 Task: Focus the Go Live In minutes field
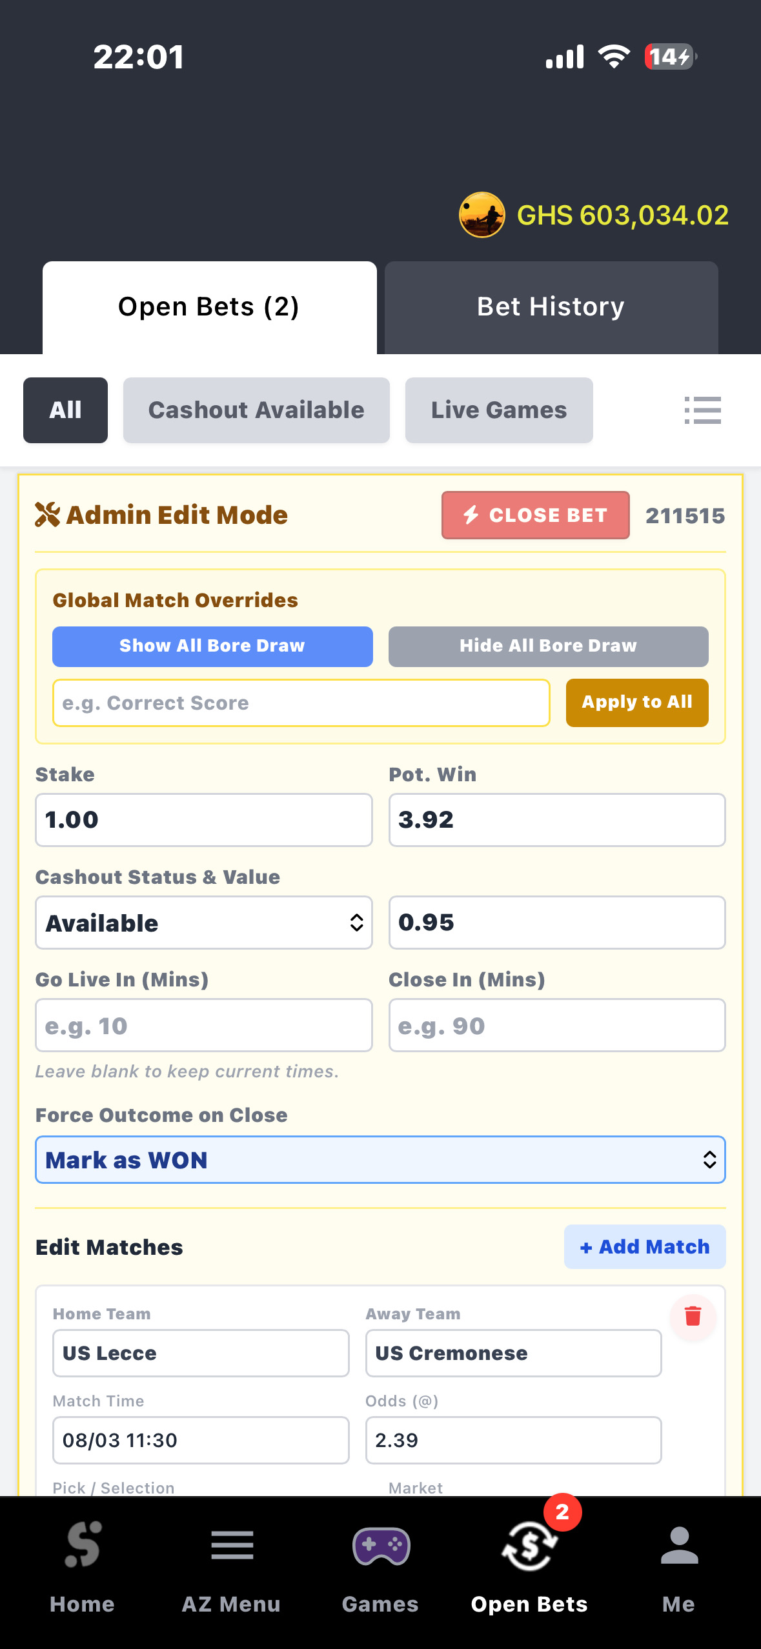(x=204, y=1025)
